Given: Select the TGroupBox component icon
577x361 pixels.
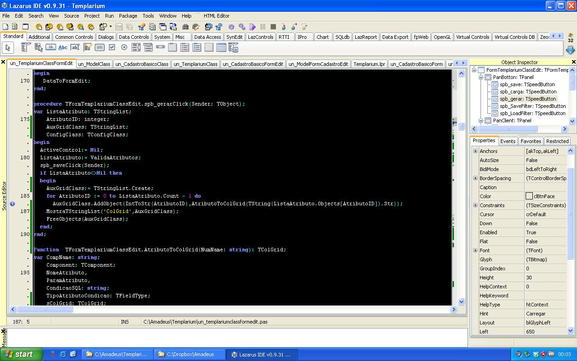Looking at the screenshot, I should coord(173,47).
